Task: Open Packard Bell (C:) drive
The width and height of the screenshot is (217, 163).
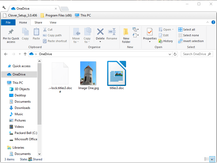Action: 23,133
